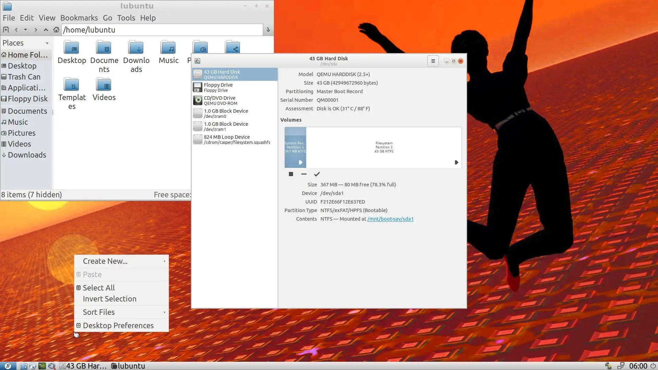Open the /mnt/boot-sav/sda1 mount link
Screen dimensions: 658x370
click(390, 219)
